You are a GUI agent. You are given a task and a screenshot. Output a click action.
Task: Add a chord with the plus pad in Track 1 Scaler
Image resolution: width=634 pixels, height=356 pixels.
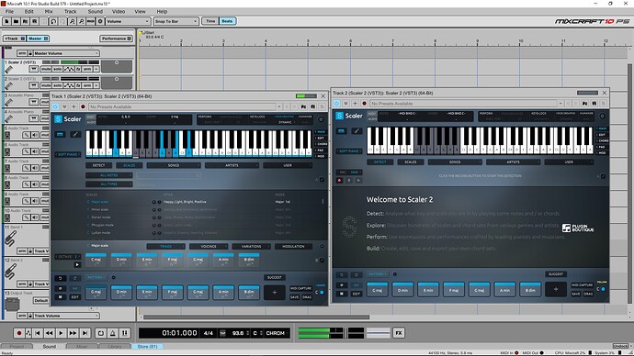(275, 292)
